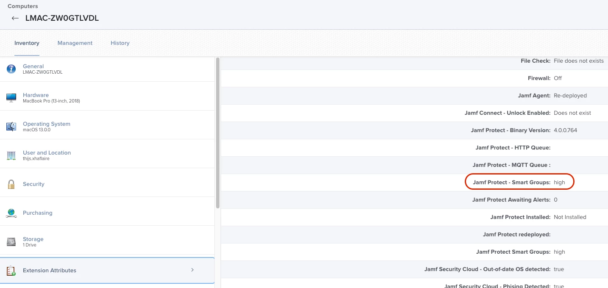Click the Hardware monitor icon
The height and width of the screenshot is (288, 608).
tap(11, 98)
